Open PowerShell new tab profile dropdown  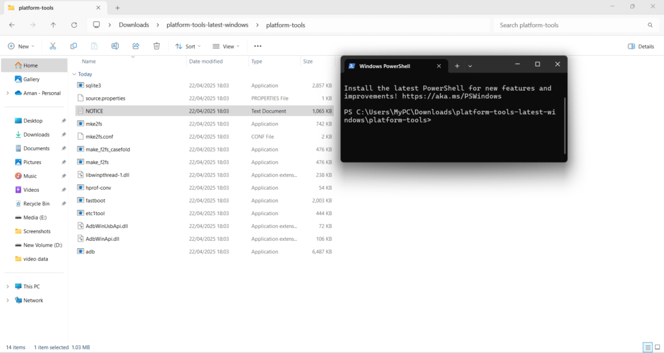tap(470, 66)
